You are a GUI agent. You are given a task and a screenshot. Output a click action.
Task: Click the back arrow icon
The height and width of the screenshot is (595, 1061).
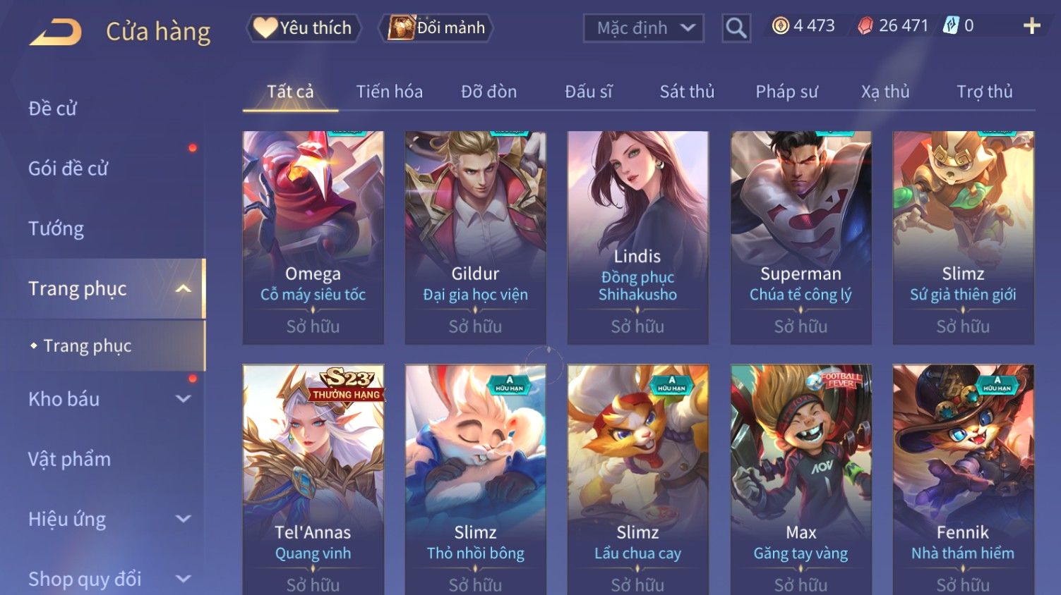click(56, 32)
